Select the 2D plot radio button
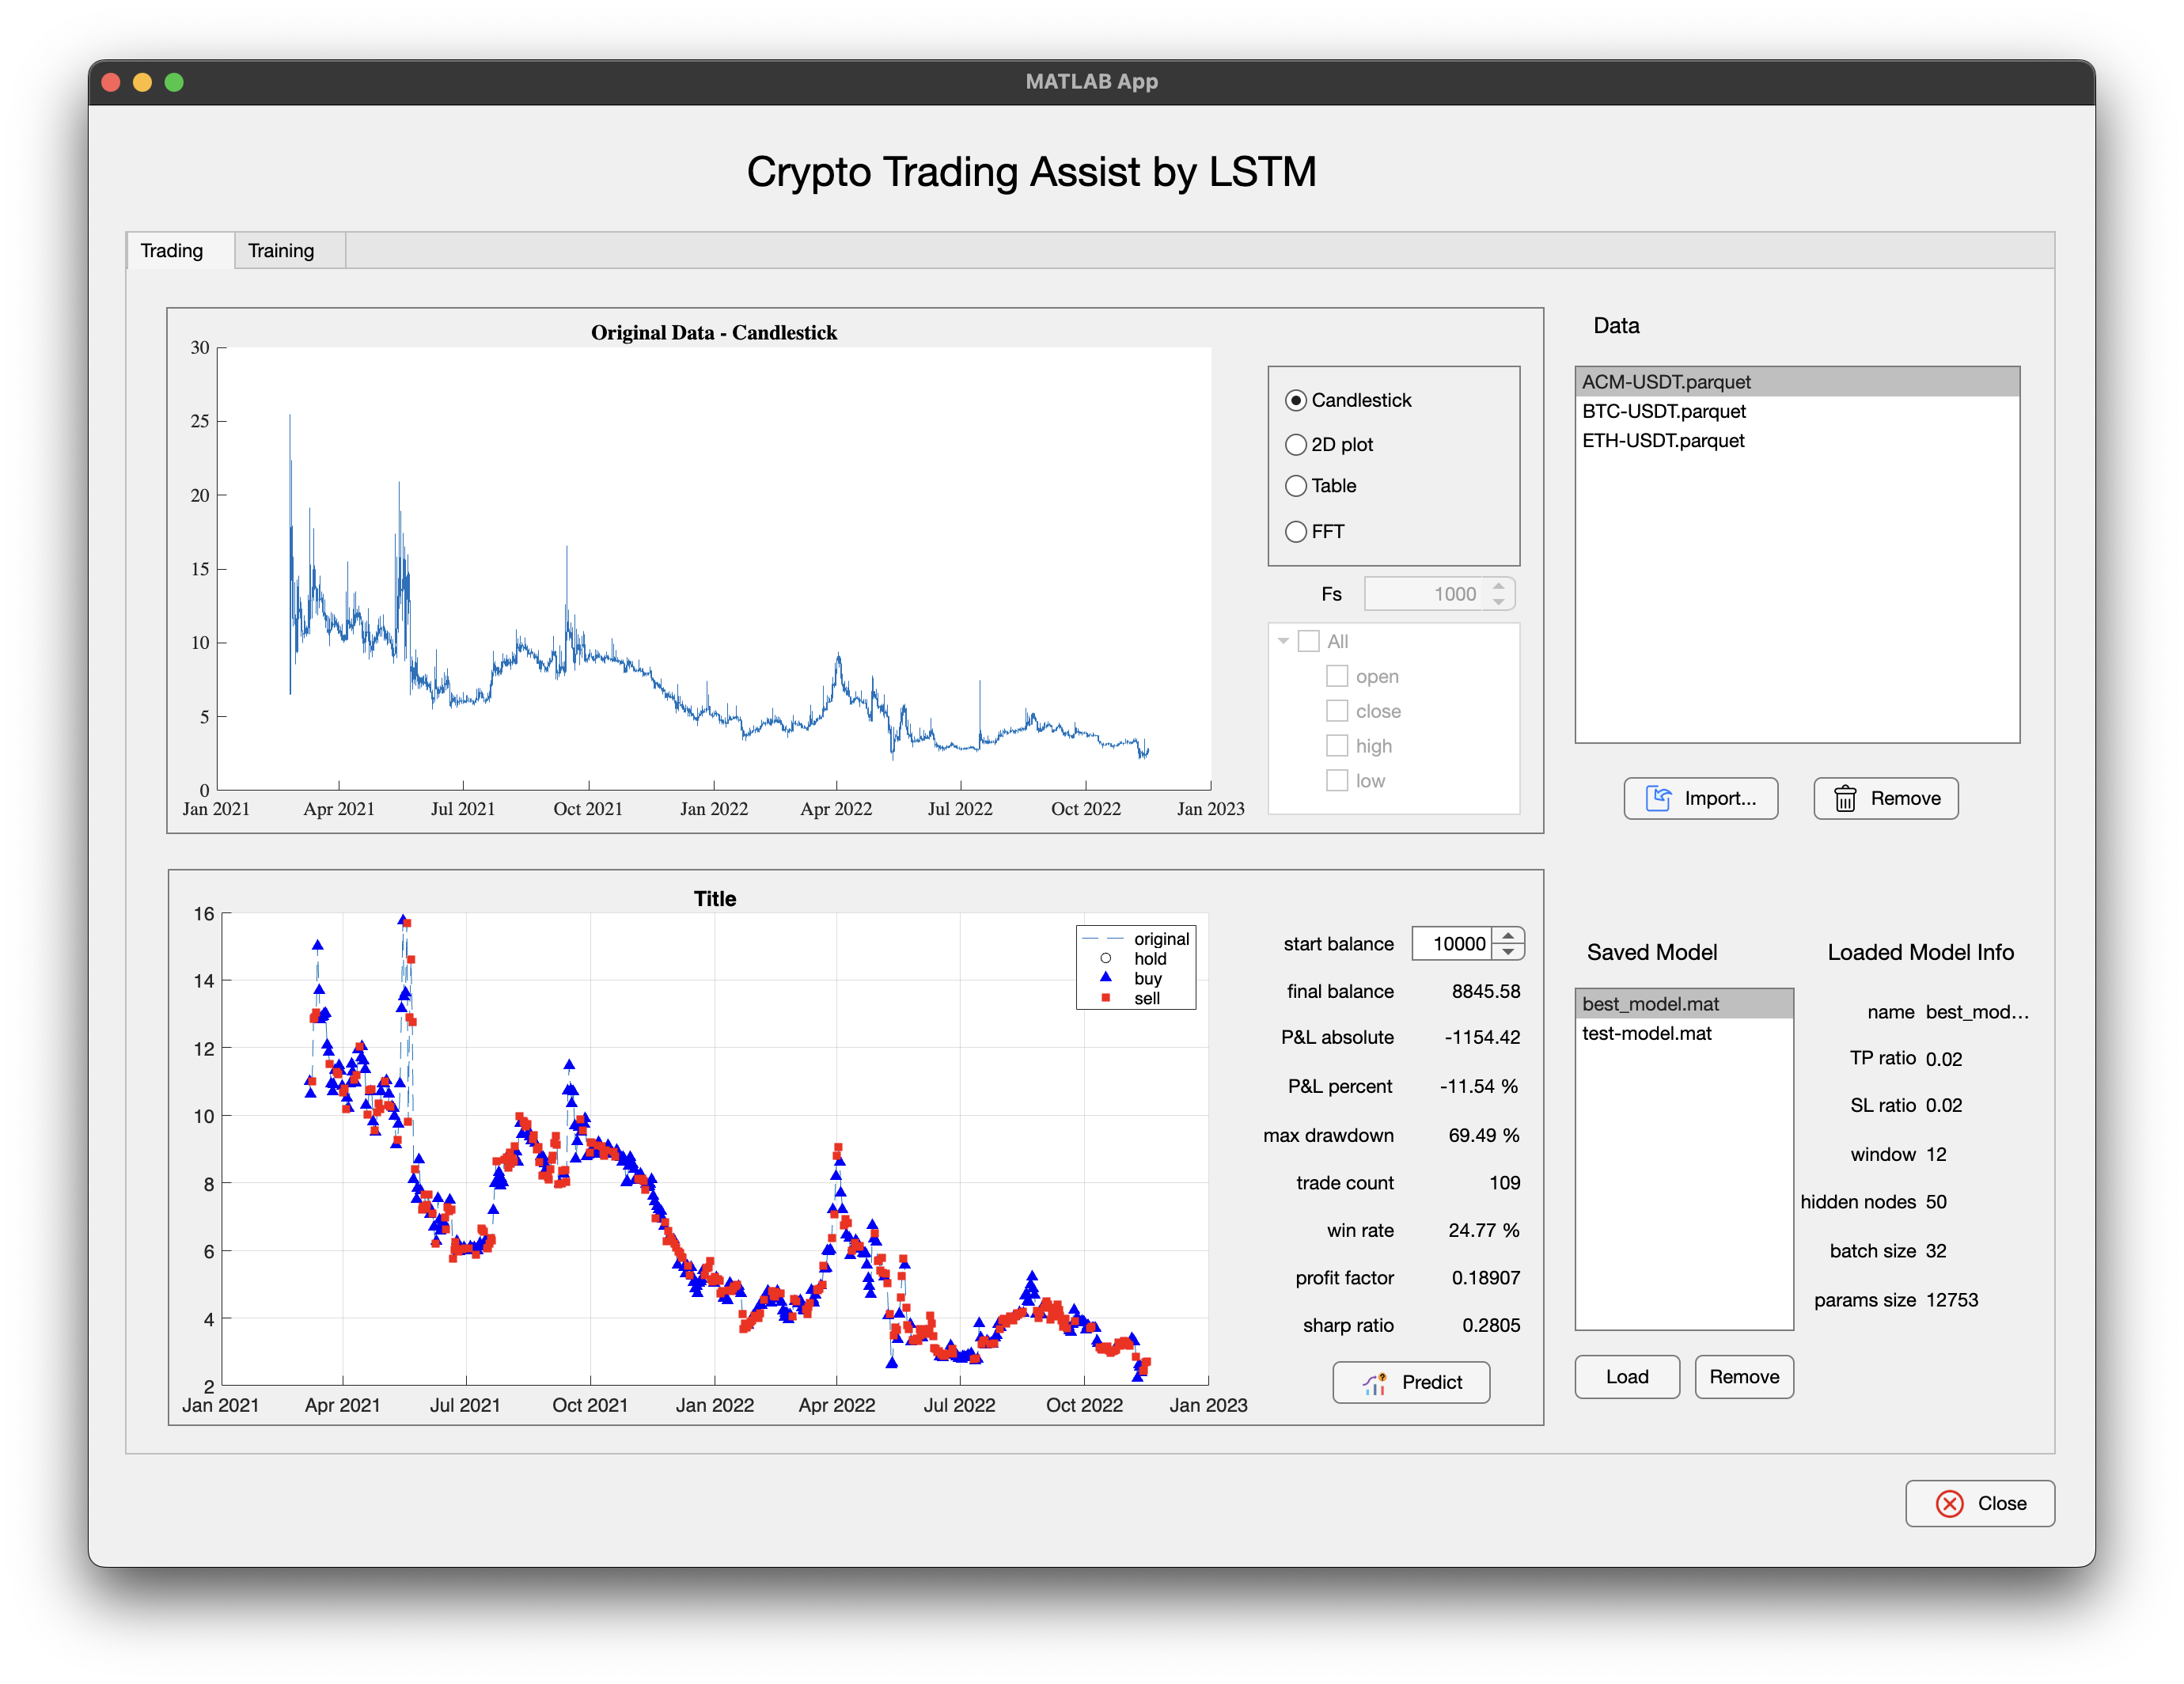 [1296, 444]
